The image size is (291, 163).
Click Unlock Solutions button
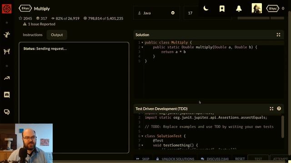[176, 159]
